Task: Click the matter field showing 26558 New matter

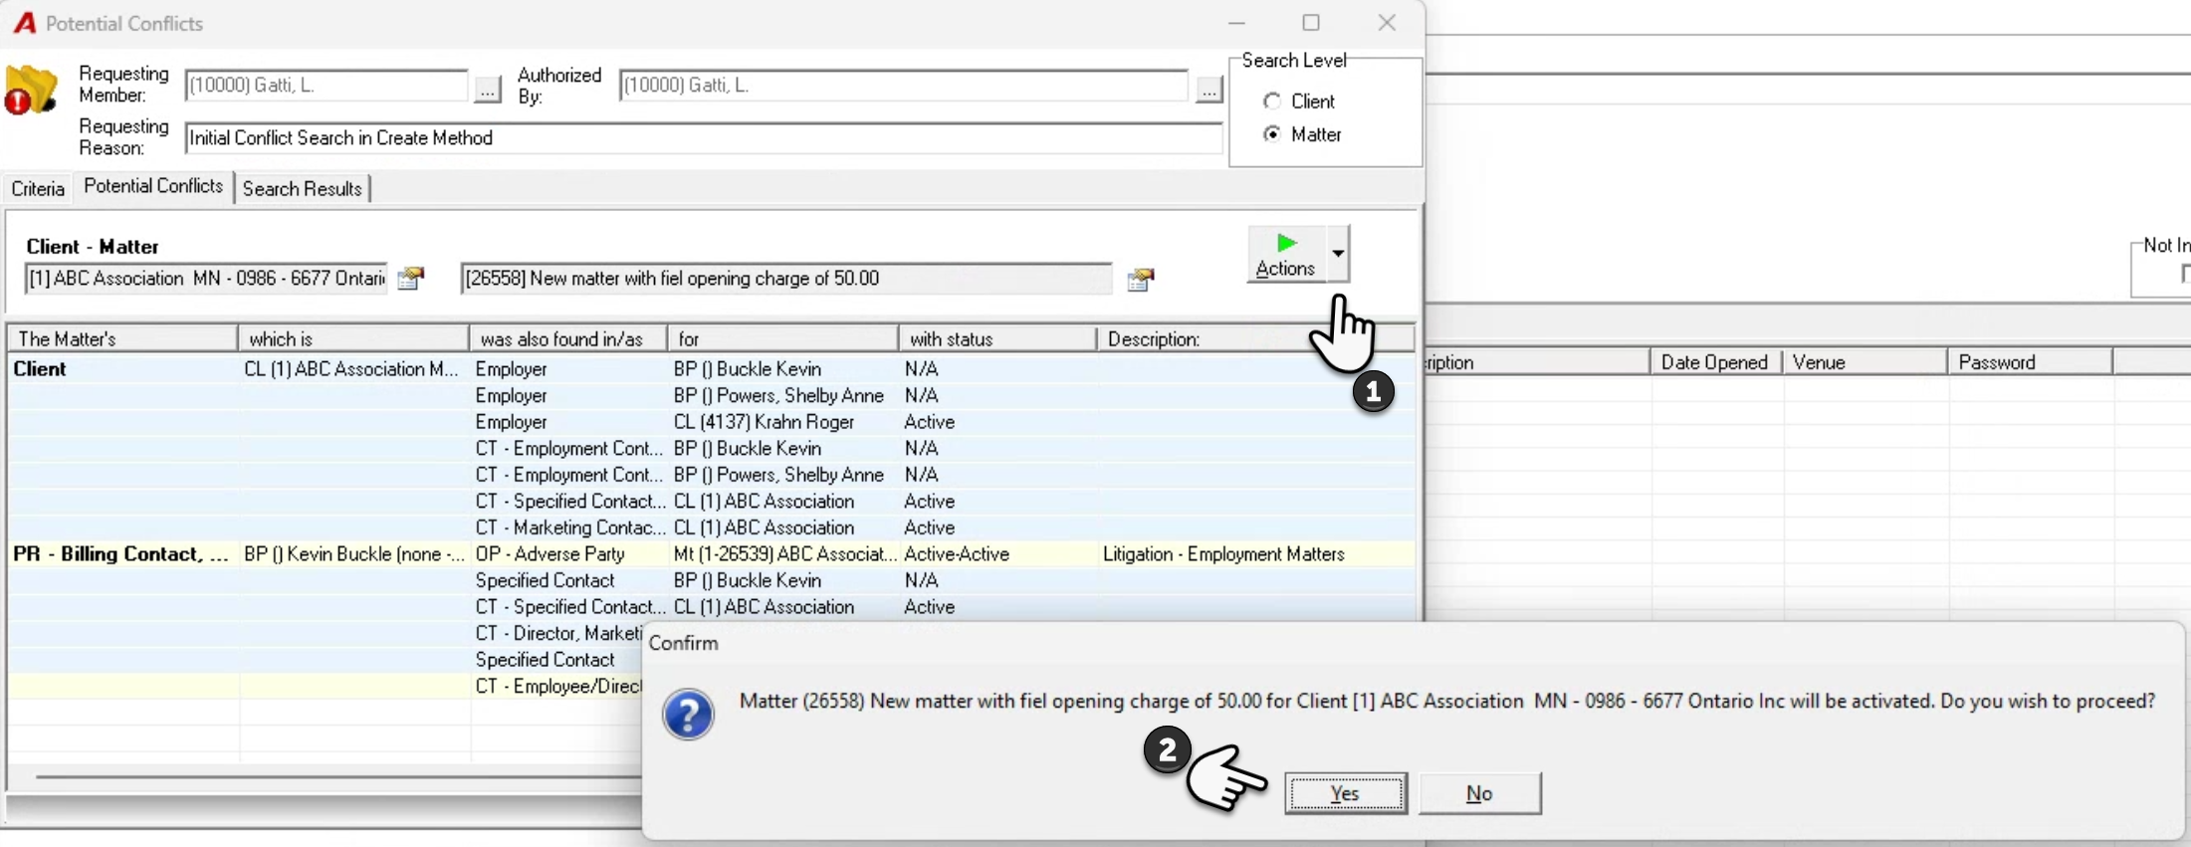Action: [x=786, y=279]
